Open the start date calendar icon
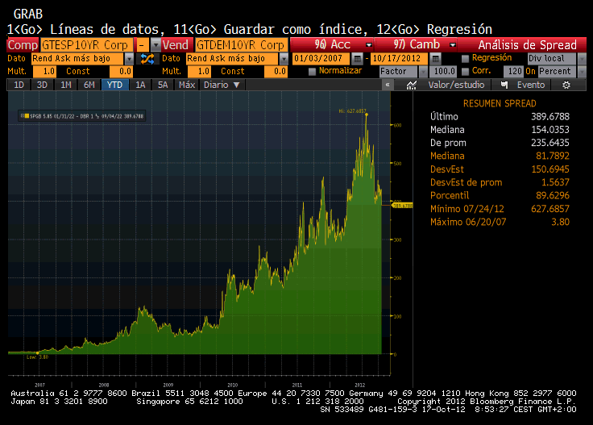The width and height of the screenshot is (593, 425). [x=357, y=59]
